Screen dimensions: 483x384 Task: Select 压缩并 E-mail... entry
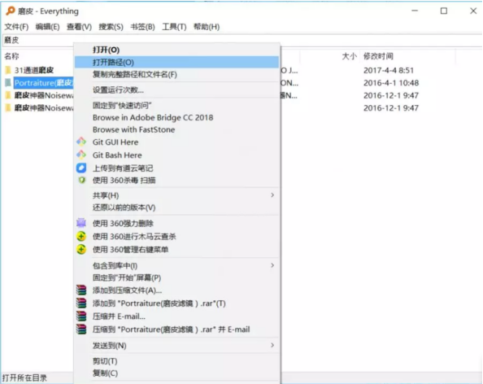pos(176,316)
